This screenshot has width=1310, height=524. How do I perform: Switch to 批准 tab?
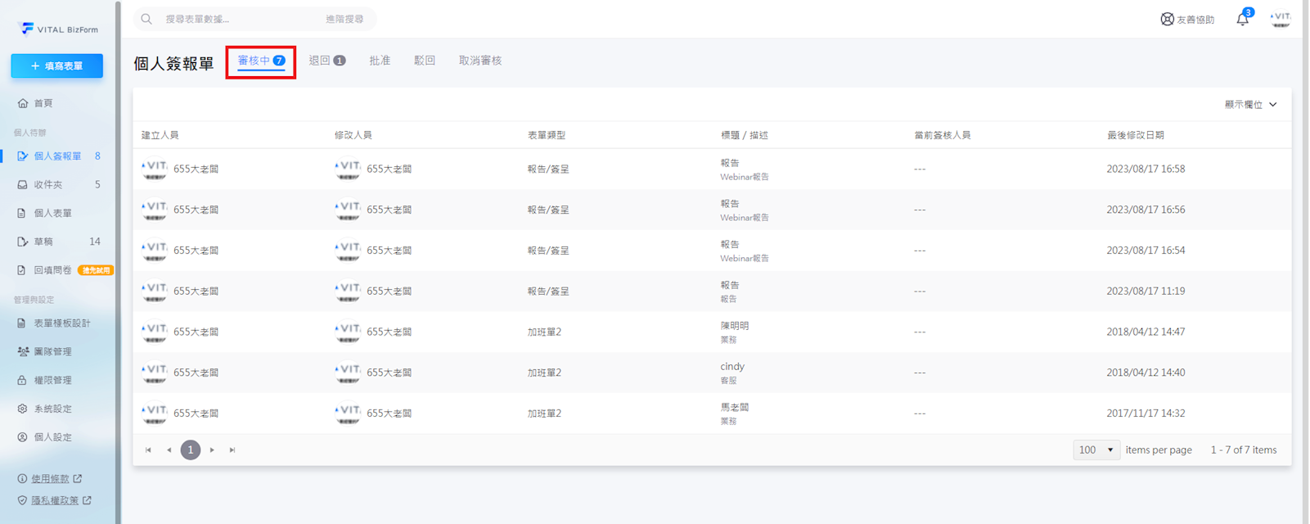[380, 61]
